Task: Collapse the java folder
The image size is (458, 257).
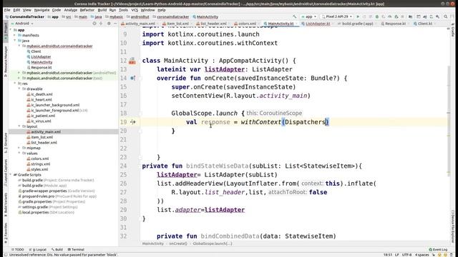Action: (x=14, y=41)
